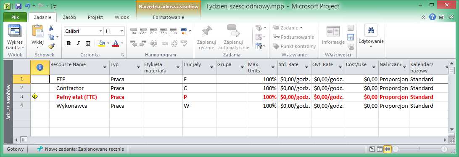Screen dimensions: 459x157
Task: Open the font size 11 dropdown
Action: (x=122, y=31)
